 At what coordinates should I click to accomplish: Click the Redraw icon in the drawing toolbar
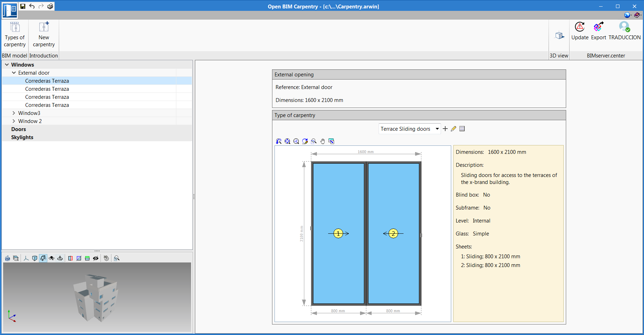point(305,141)
